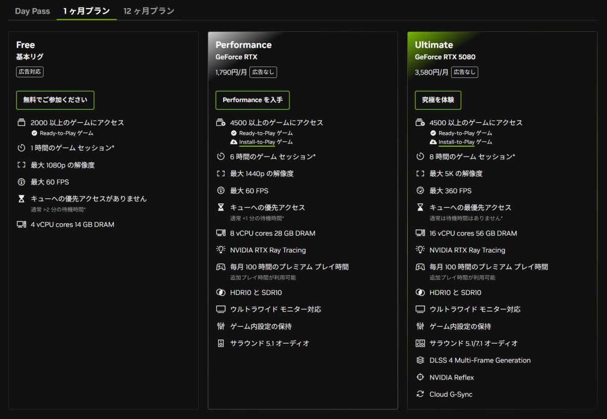Click the 無料でご参加ください button
This screenshot has height=419, width=607.
pos(55,100)
